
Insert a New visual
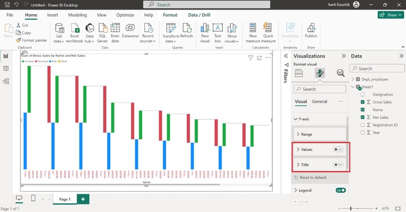pyautogui.click(x=205, y=33)
